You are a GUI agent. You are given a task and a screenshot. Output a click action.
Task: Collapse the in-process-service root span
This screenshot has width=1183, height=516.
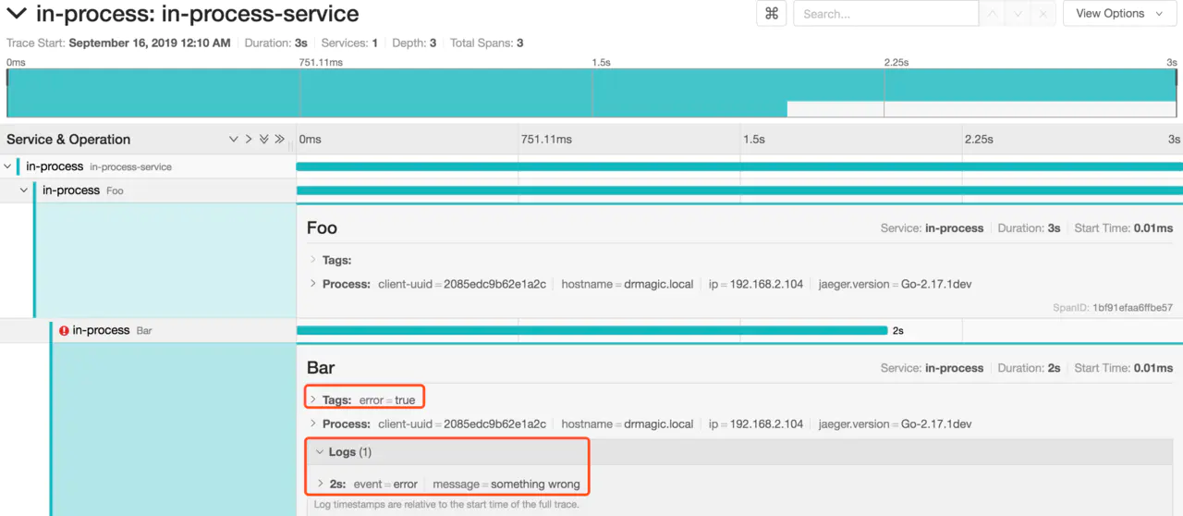pos(8,166)
